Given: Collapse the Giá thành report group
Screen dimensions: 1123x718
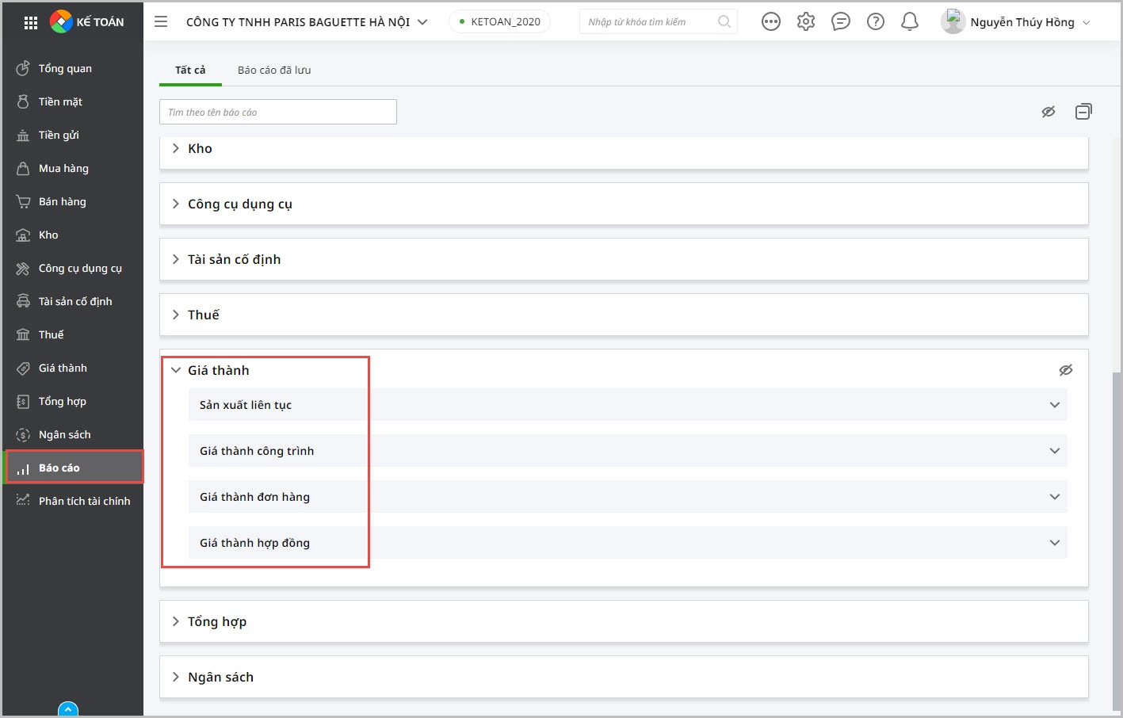Looking at the screenshot, I should pos(176,370).
